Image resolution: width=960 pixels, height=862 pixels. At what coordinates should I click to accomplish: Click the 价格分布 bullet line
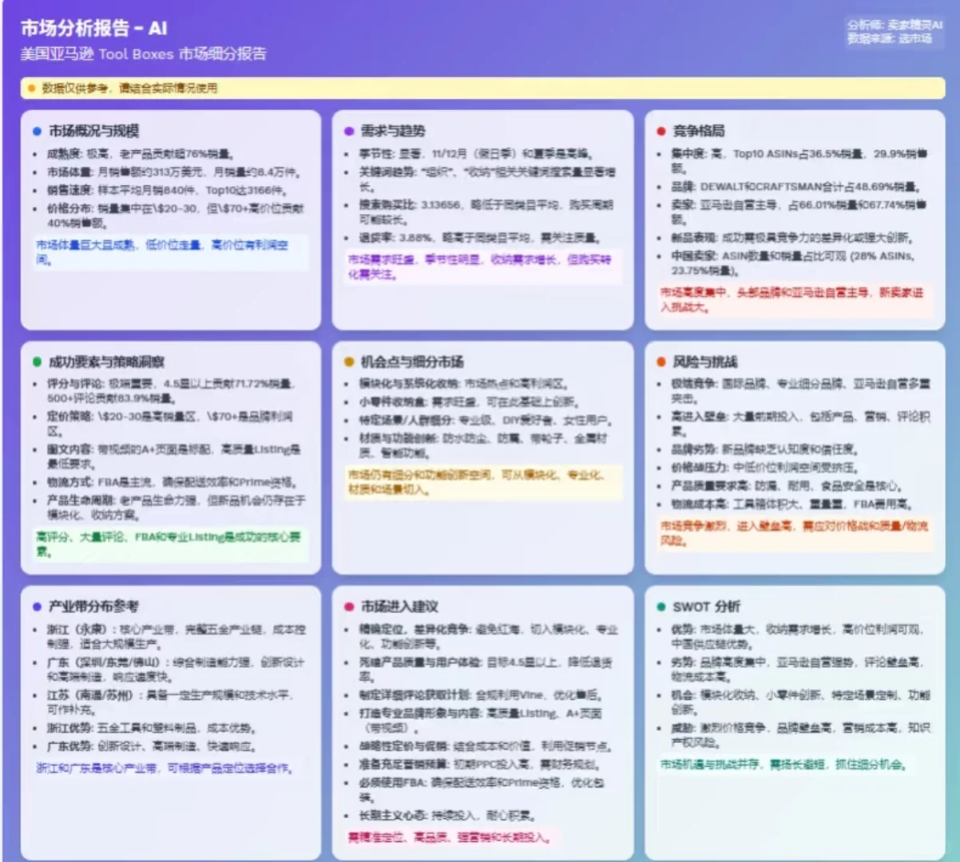point(175,215)
